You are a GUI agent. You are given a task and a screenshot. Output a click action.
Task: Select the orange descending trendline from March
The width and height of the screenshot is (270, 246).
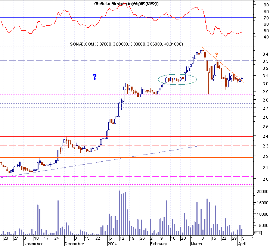pyautogui.click(x=223, y=65)
